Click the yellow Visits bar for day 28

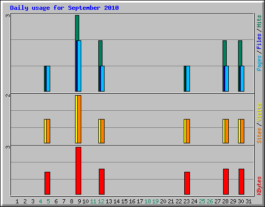click(x=224, y=131)
